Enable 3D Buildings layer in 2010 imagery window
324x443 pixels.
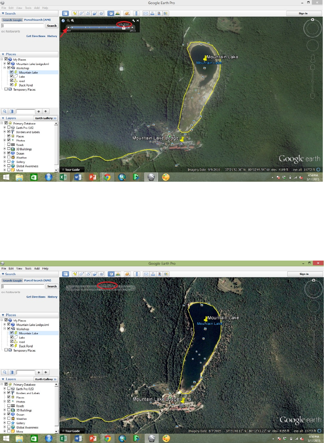pos(9,148)
